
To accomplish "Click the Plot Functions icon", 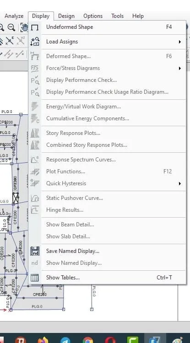I will pyautogui.click(x=35, y=171).
